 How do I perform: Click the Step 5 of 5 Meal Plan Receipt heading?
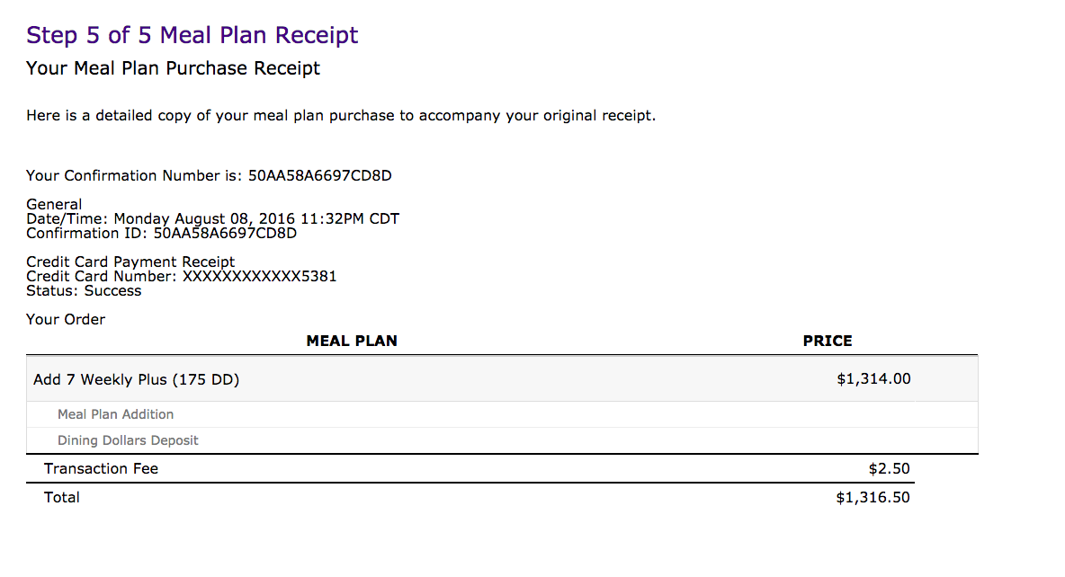(x=192, y=35)
